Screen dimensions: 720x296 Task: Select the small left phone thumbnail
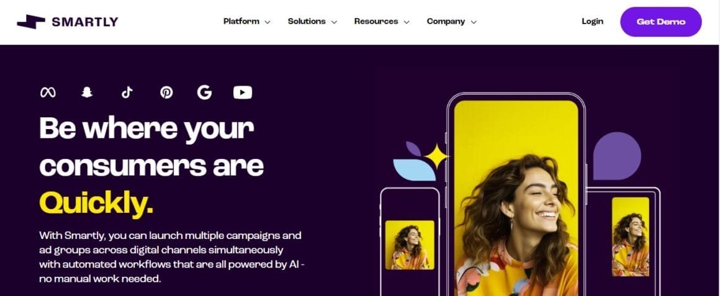click(410, 245)
